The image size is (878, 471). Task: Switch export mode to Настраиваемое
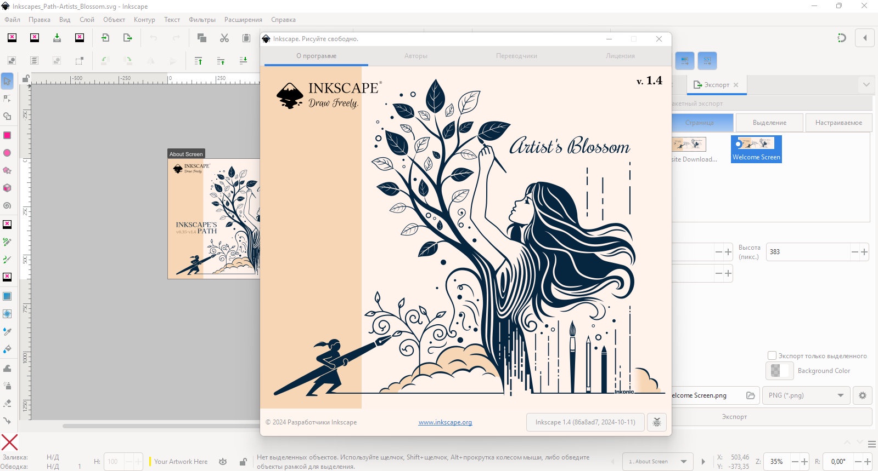[x=838, y=123]
